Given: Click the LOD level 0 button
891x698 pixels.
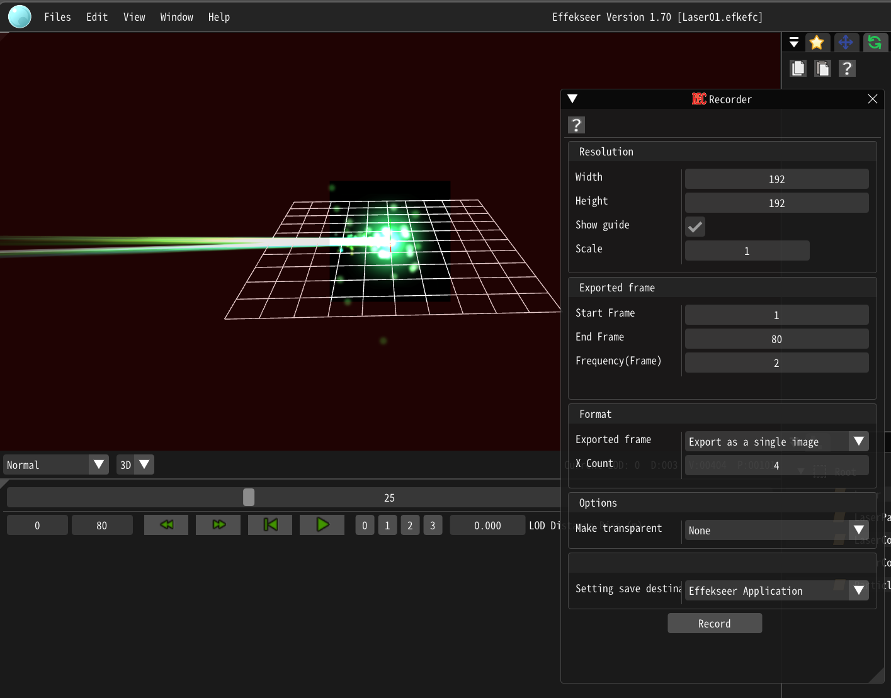Looking at the screenshot, I should click(365, 525).
